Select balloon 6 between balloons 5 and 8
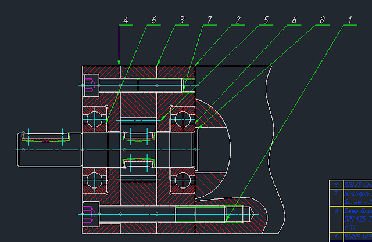The image size is (372, 242). pos(294,20)
